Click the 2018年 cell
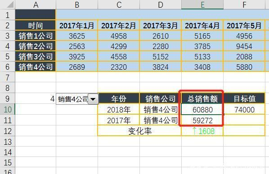This screenshot has width=269, height=174. coord(119,109)
